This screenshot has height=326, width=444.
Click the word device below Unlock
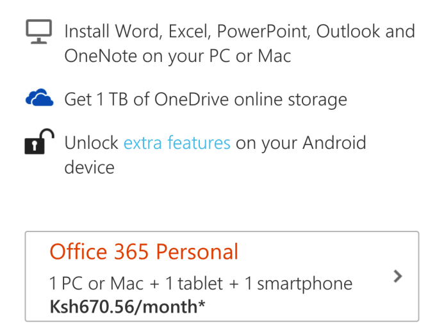coord(90,167)
